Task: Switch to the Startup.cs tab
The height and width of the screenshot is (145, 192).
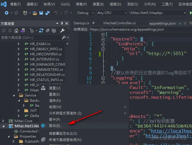Action: 81,23
